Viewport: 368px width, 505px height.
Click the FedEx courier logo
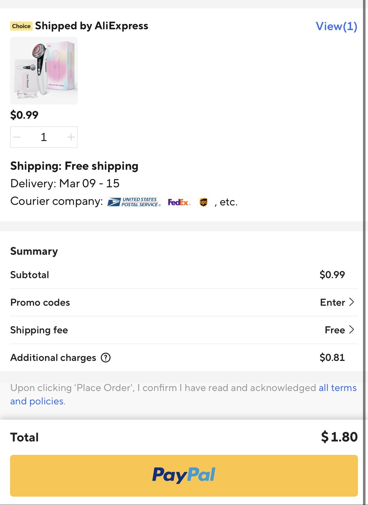[x=179, y=202]
